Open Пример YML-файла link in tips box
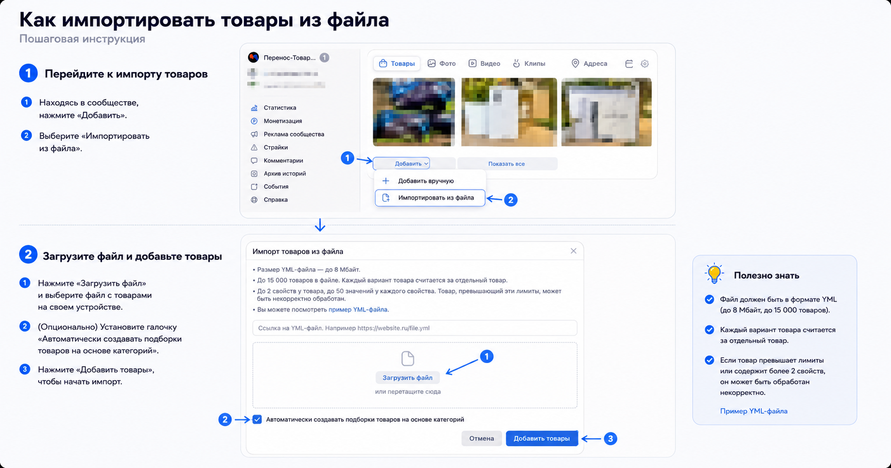Viewport: 891px width, 468px height. click(754, 411)
